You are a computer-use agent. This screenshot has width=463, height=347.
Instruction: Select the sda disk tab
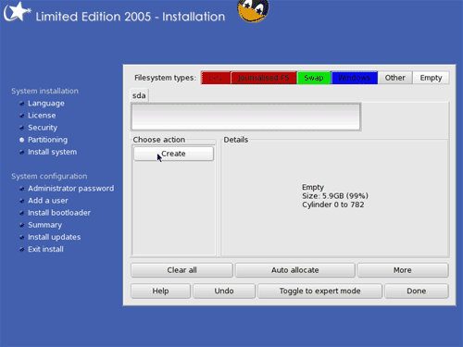tap(139, 95)
